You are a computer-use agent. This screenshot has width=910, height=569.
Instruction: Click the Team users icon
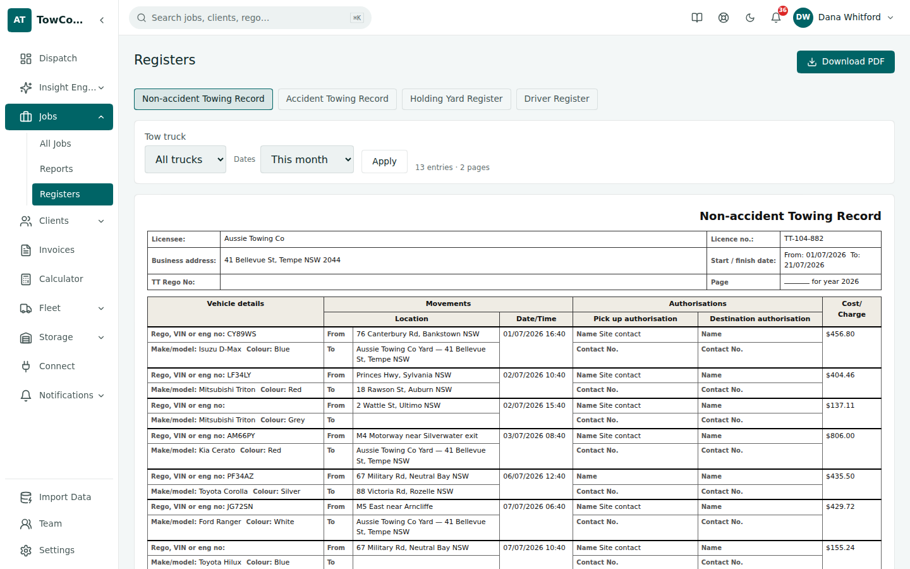26,524
